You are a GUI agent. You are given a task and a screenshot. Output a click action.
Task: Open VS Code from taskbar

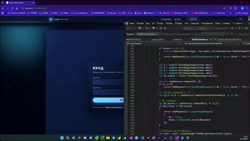[x=142, y=138]
